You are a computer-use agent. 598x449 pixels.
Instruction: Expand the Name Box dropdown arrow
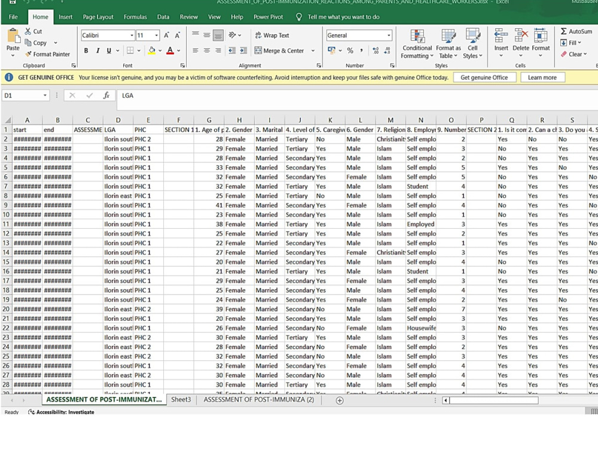[x=45, y=95]
